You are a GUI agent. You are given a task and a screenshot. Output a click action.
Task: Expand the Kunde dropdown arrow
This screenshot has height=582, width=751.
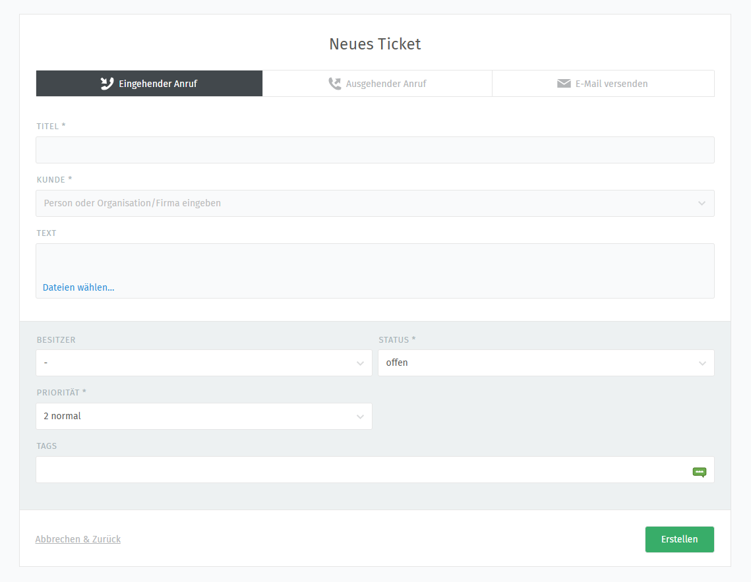pyautogui.click(x=702, y=204)
